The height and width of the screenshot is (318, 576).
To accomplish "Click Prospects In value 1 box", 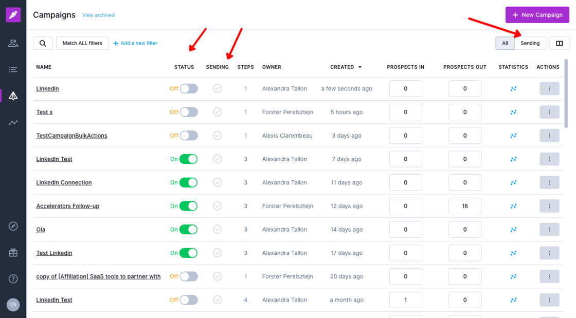I will (x=406, y=300).
